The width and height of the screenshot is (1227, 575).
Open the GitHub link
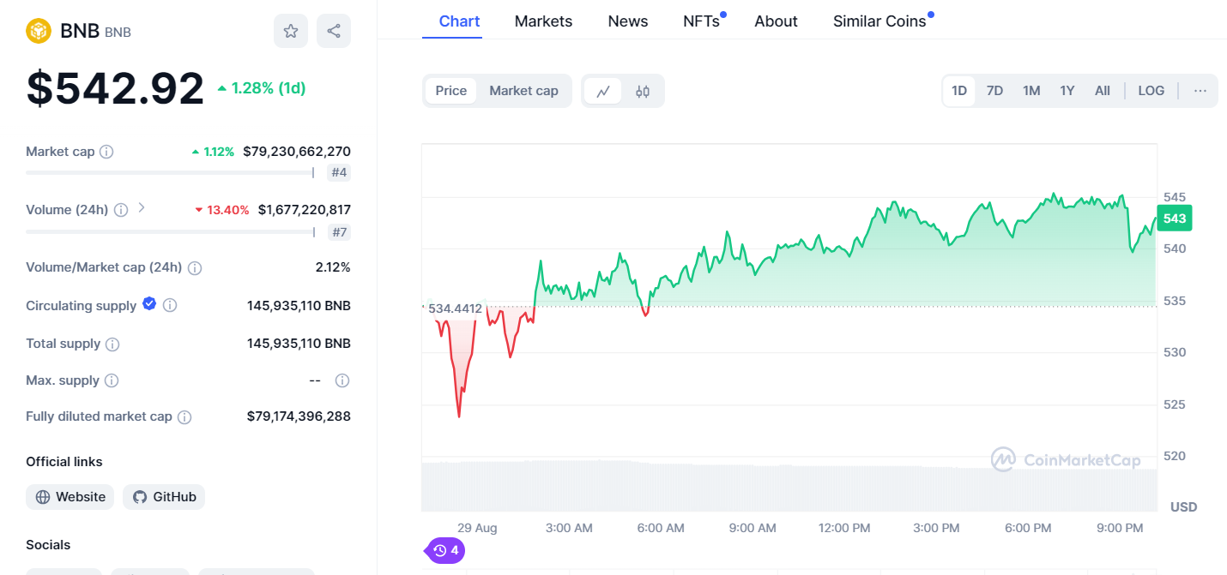[x=164, y=497]
